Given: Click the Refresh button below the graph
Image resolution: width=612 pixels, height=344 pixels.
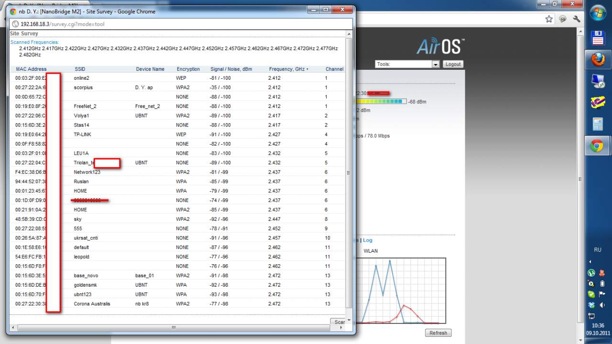Looking at the screenshot, I should click(438, 333).
